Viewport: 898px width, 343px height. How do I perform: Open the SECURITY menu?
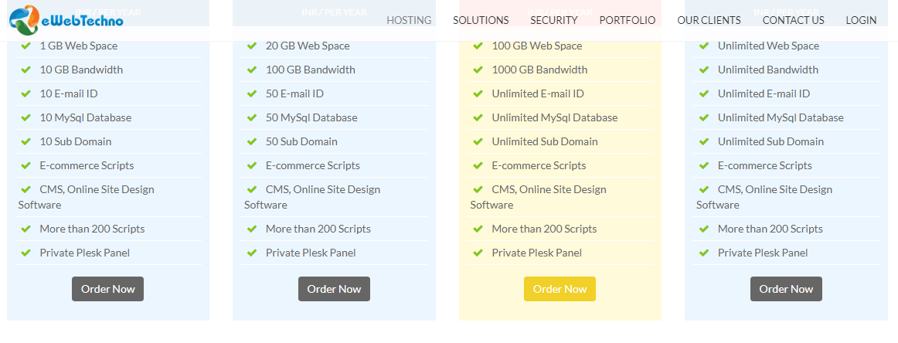tap(554, 21)
